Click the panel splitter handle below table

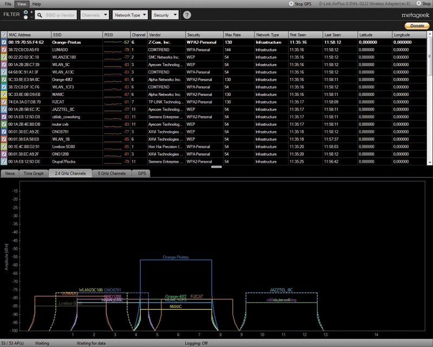click(x=216, y=167)
